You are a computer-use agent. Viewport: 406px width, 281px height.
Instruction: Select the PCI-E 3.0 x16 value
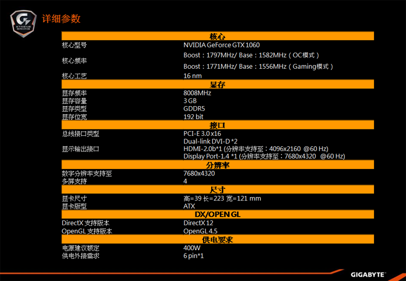tap(202, 134)
